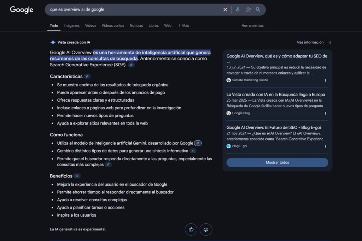
Task: Open Google Lens image search icon
Action: pos(248,10)
